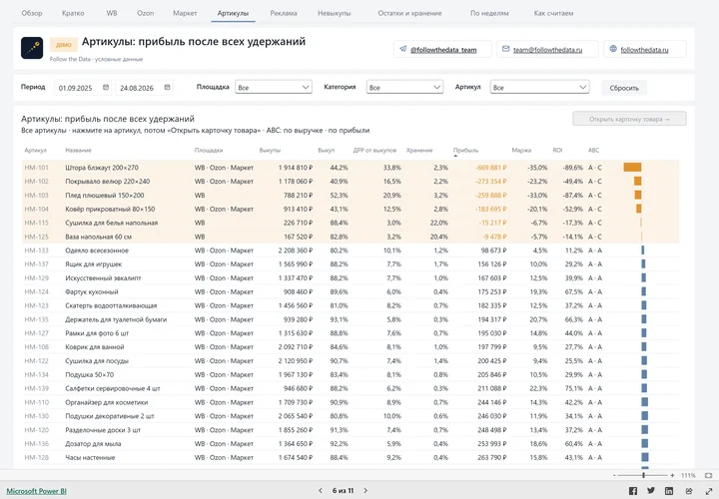Click the share arrow icon in footer
Screen dimensions: 719x499
(x=689, y=491)
